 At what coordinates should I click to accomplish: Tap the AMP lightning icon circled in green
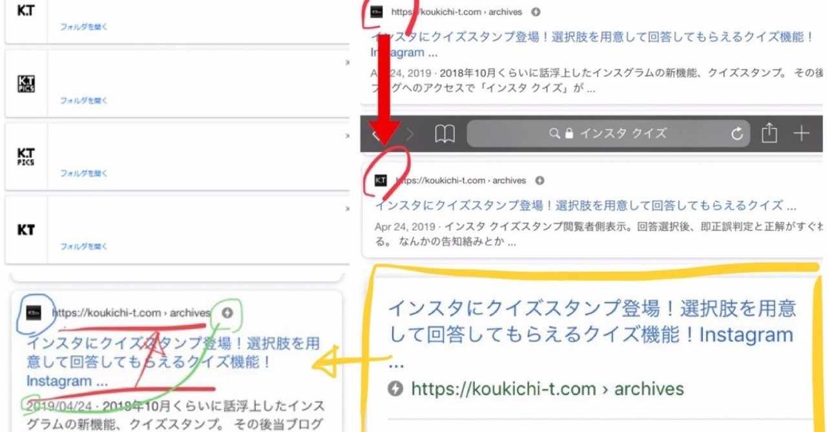pos(227,313)
